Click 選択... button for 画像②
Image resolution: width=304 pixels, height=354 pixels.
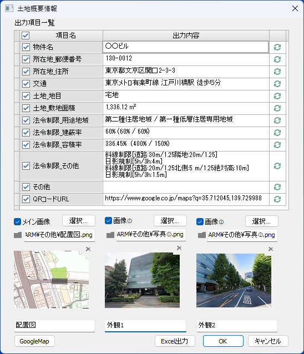click(262, 221)
